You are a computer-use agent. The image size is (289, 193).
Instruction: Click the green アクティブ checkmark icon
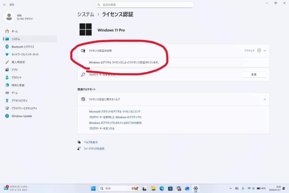click(259, 50)
